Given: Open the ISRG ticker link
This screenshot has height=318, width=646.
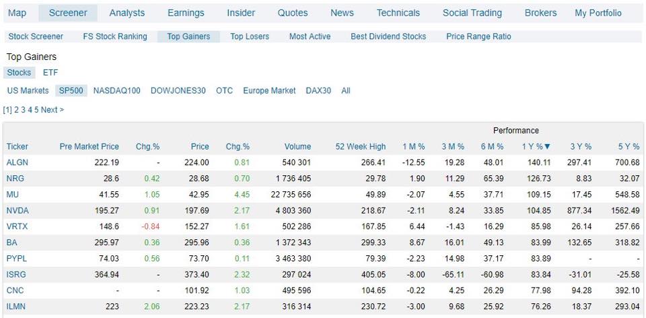Looking at the screenshot, I should click(17, 274).
